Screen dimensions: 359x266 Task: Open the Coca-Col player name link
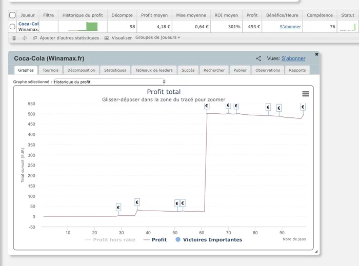point(29,24)
